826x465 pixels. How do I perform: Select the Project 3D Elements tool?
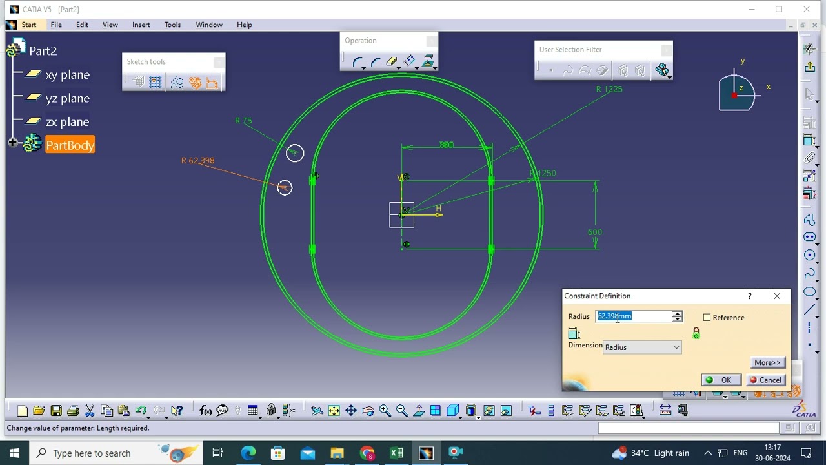[427, 61]
